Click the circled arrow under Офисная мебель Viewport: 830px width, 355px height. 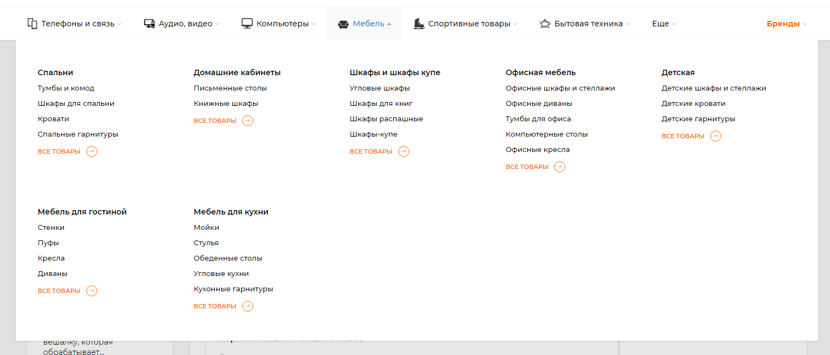click(x=560, y=167)
